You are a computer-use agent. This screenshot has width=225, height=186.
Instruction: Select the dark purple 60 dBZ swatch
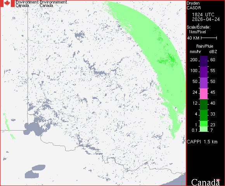point(204,61)
